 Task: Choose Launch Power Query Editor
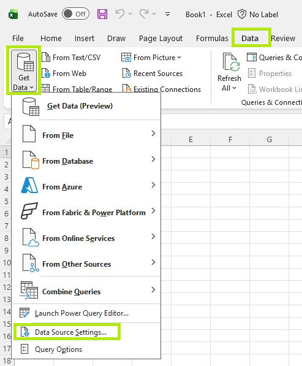[x=86, y=313]
